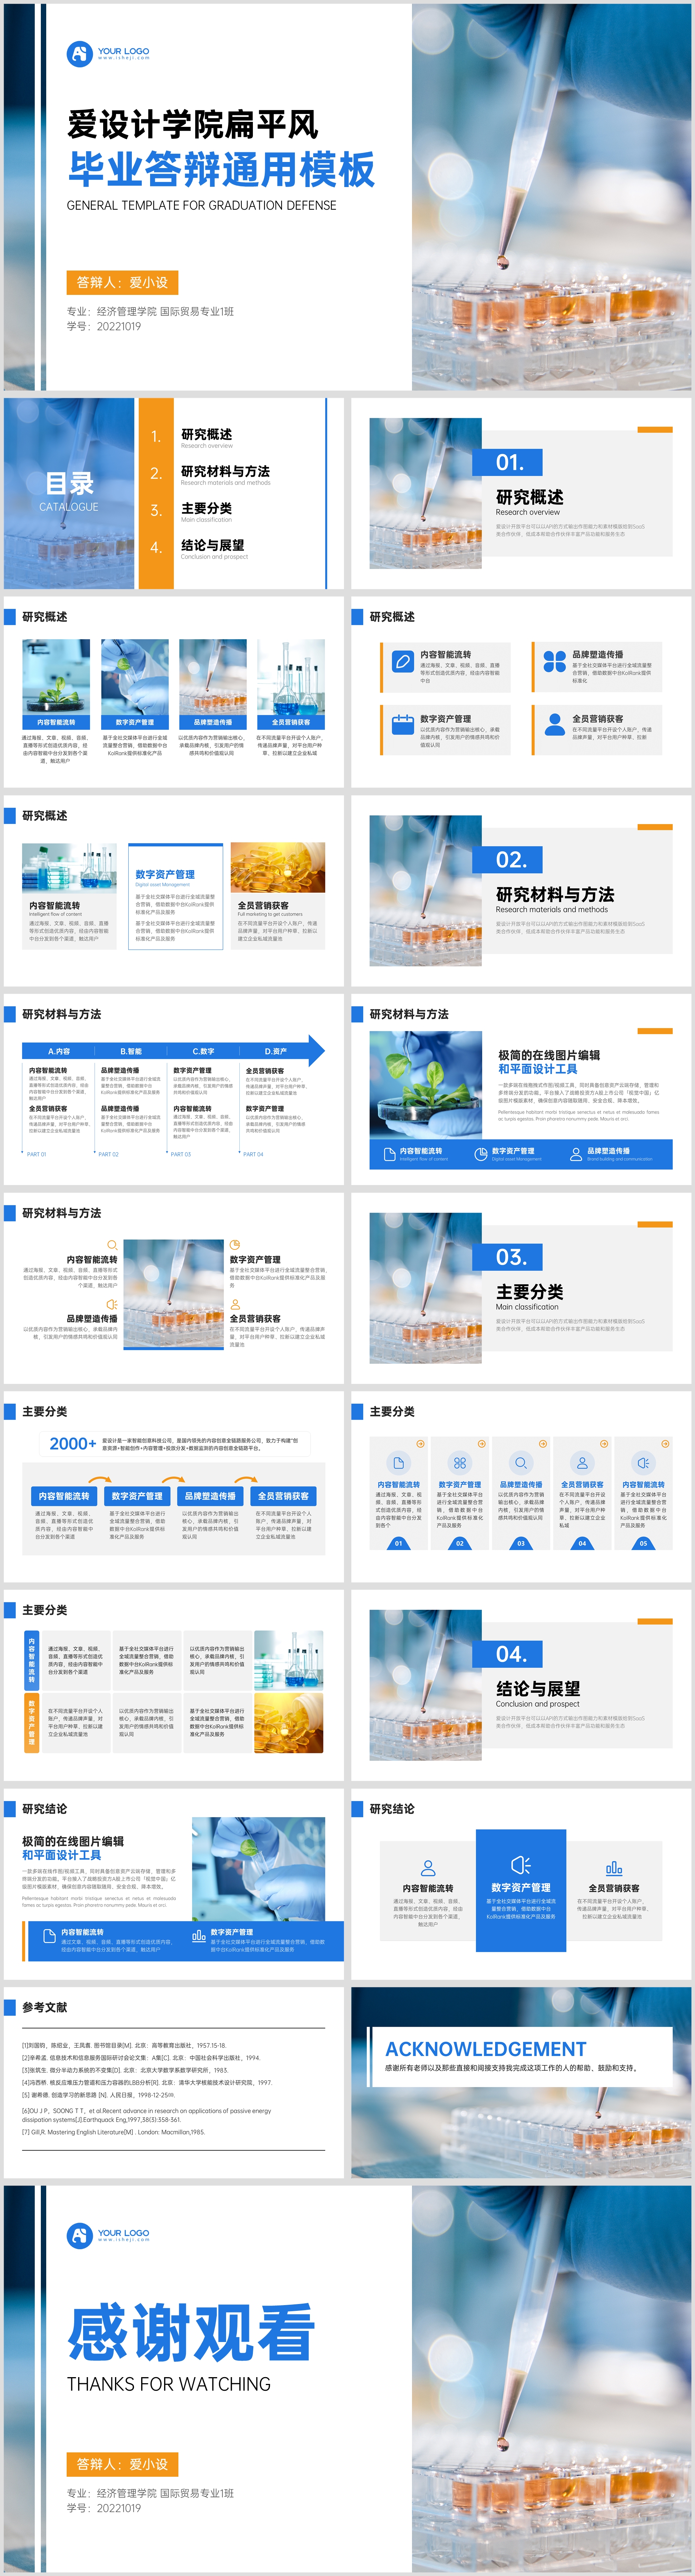Click the 毕业答辩通用模板 title on the cover
Viewport: 695px width, 2576px height.
(x=221, y=169)
